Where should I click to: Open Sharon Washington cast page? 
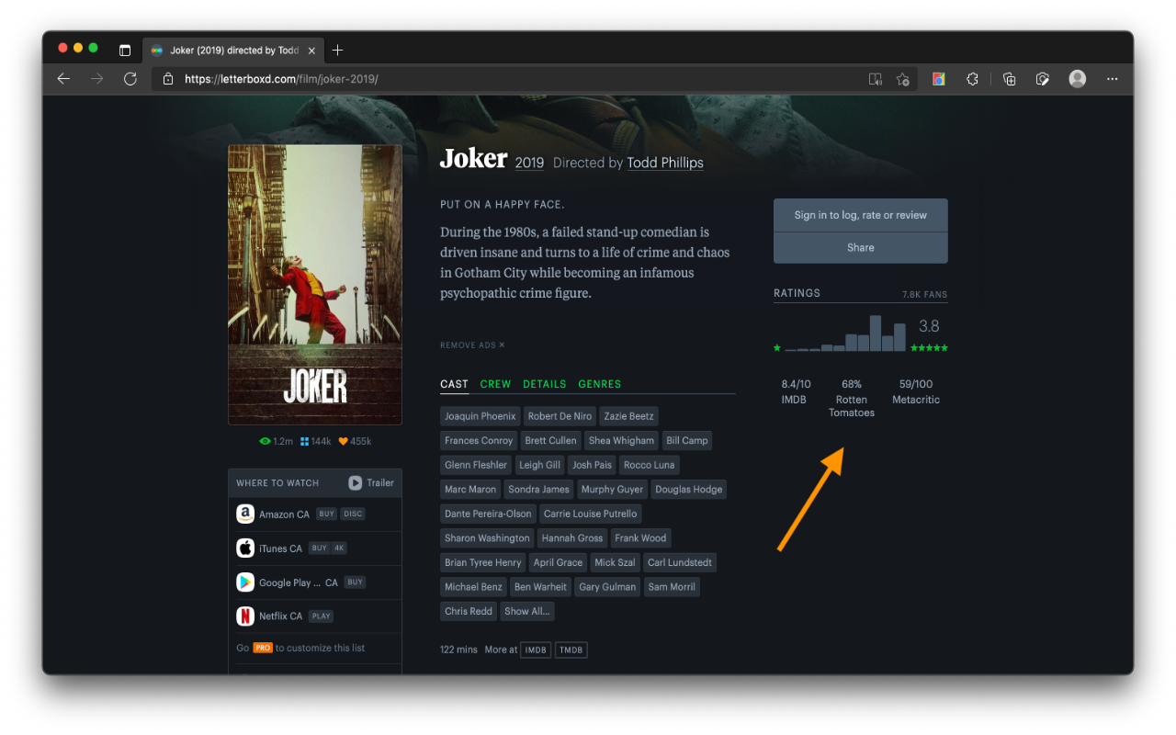[487, 538]
